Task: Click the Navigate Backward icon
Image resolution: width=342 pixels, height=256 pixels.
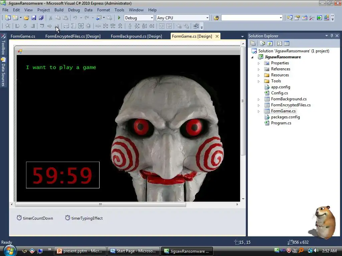Action: click(99, 18)
